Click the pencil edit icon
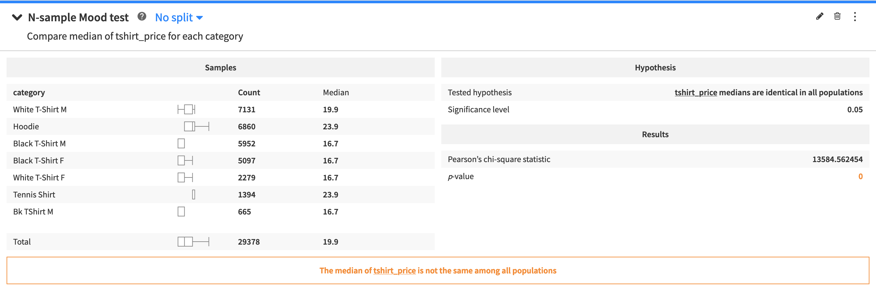Image resolution: width=876 pixels, height=296 pixels. coord(820,16)
